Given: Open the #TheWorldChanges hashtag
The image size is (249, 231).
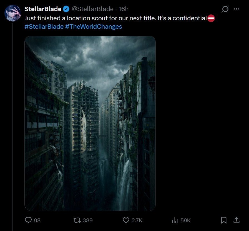Looking at the screenshot, I should 94,27.
